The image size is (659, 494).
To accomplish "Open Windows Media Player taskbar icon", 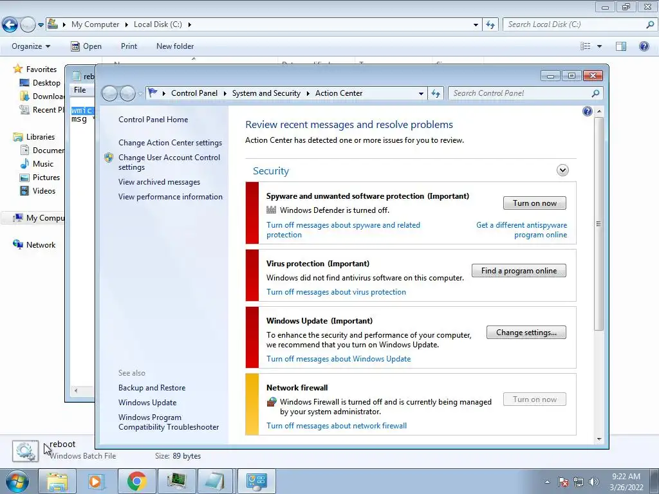I will click(x=95, y=481).
